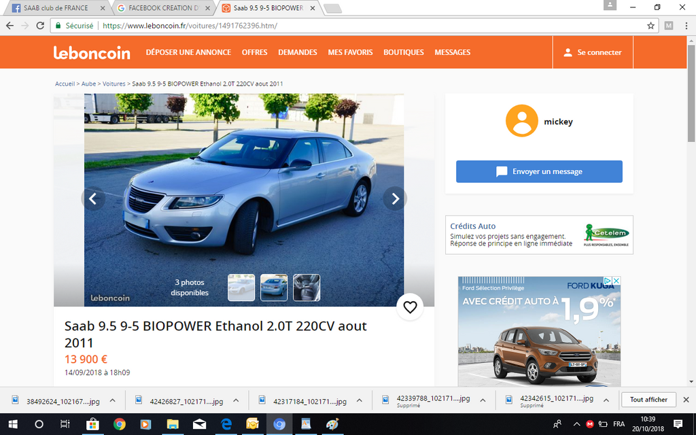The image size is (696, 435).
Task: Launch Microsoft Store from the taskbar
Action: [92, 424]
